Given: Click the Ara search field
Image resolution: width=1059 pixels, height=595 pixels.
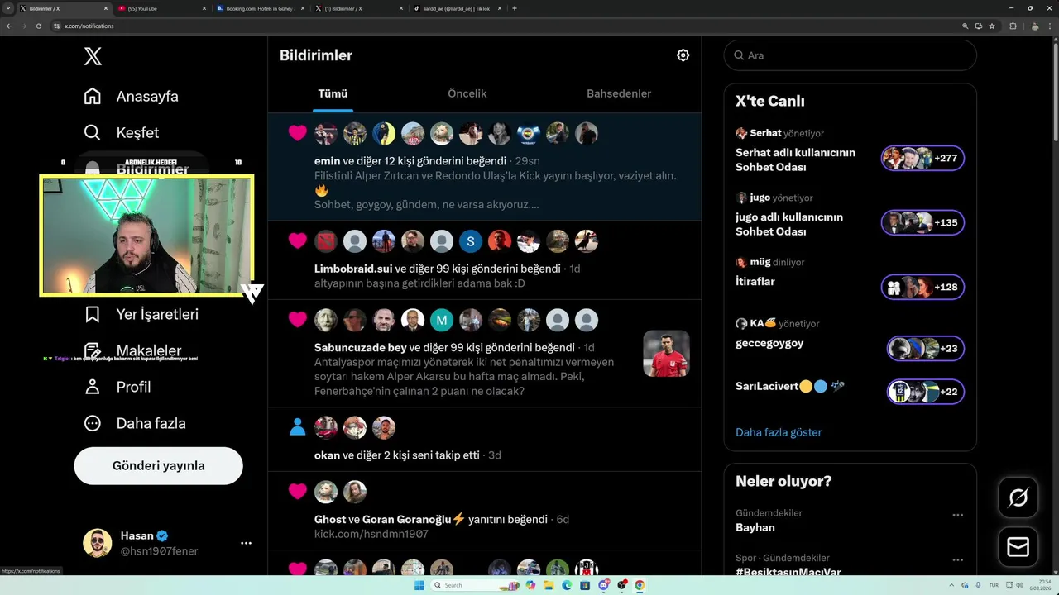Looking at the screenshot, I should [x=850, y=55].
